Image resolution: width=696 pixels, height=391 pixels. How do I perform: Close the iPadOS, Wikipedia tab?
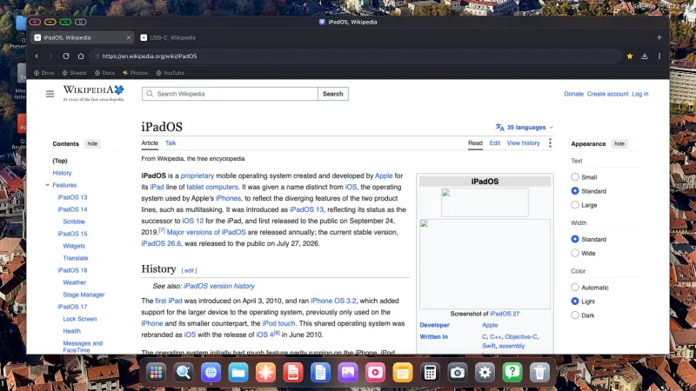click(x=129, y=37)
